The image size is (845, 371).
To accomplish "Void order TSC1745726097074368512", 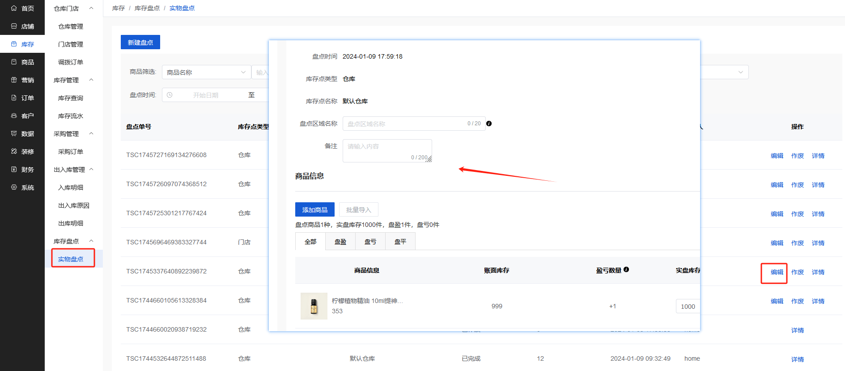I will 798,185.
